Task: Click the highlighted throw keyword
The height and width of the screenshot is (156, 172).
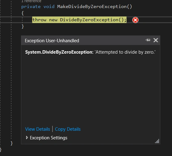Action: click(x=39, y=20)
